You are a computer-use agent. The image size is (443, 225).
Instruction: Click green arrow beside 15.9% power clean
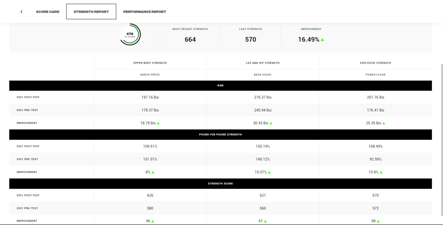tap(381, 172)
